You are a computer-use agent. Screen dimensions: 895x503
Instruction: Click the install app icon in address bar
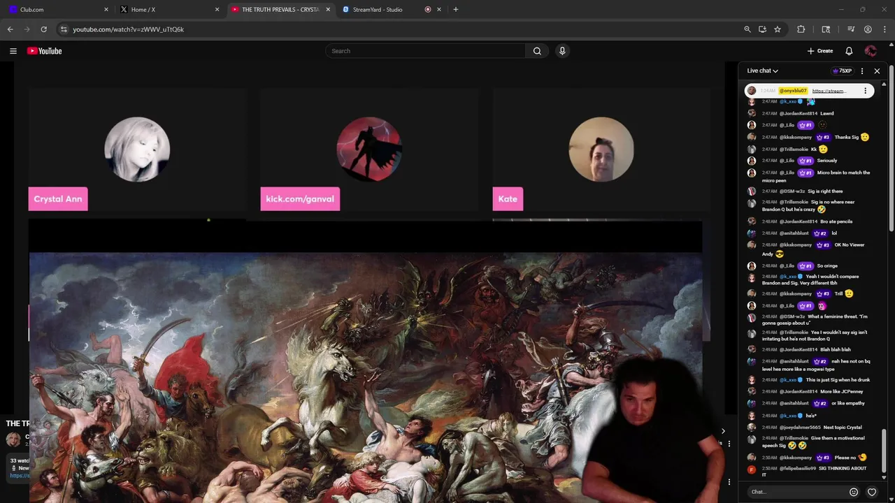point(762,29)
